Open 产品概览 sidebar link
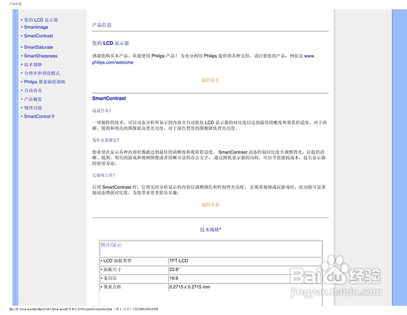 pos(33,99)
